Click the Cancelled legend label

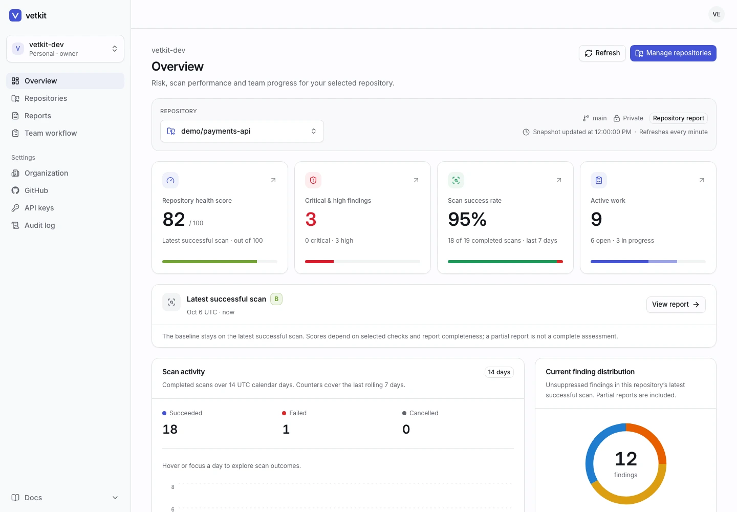(x=424, y=413)
